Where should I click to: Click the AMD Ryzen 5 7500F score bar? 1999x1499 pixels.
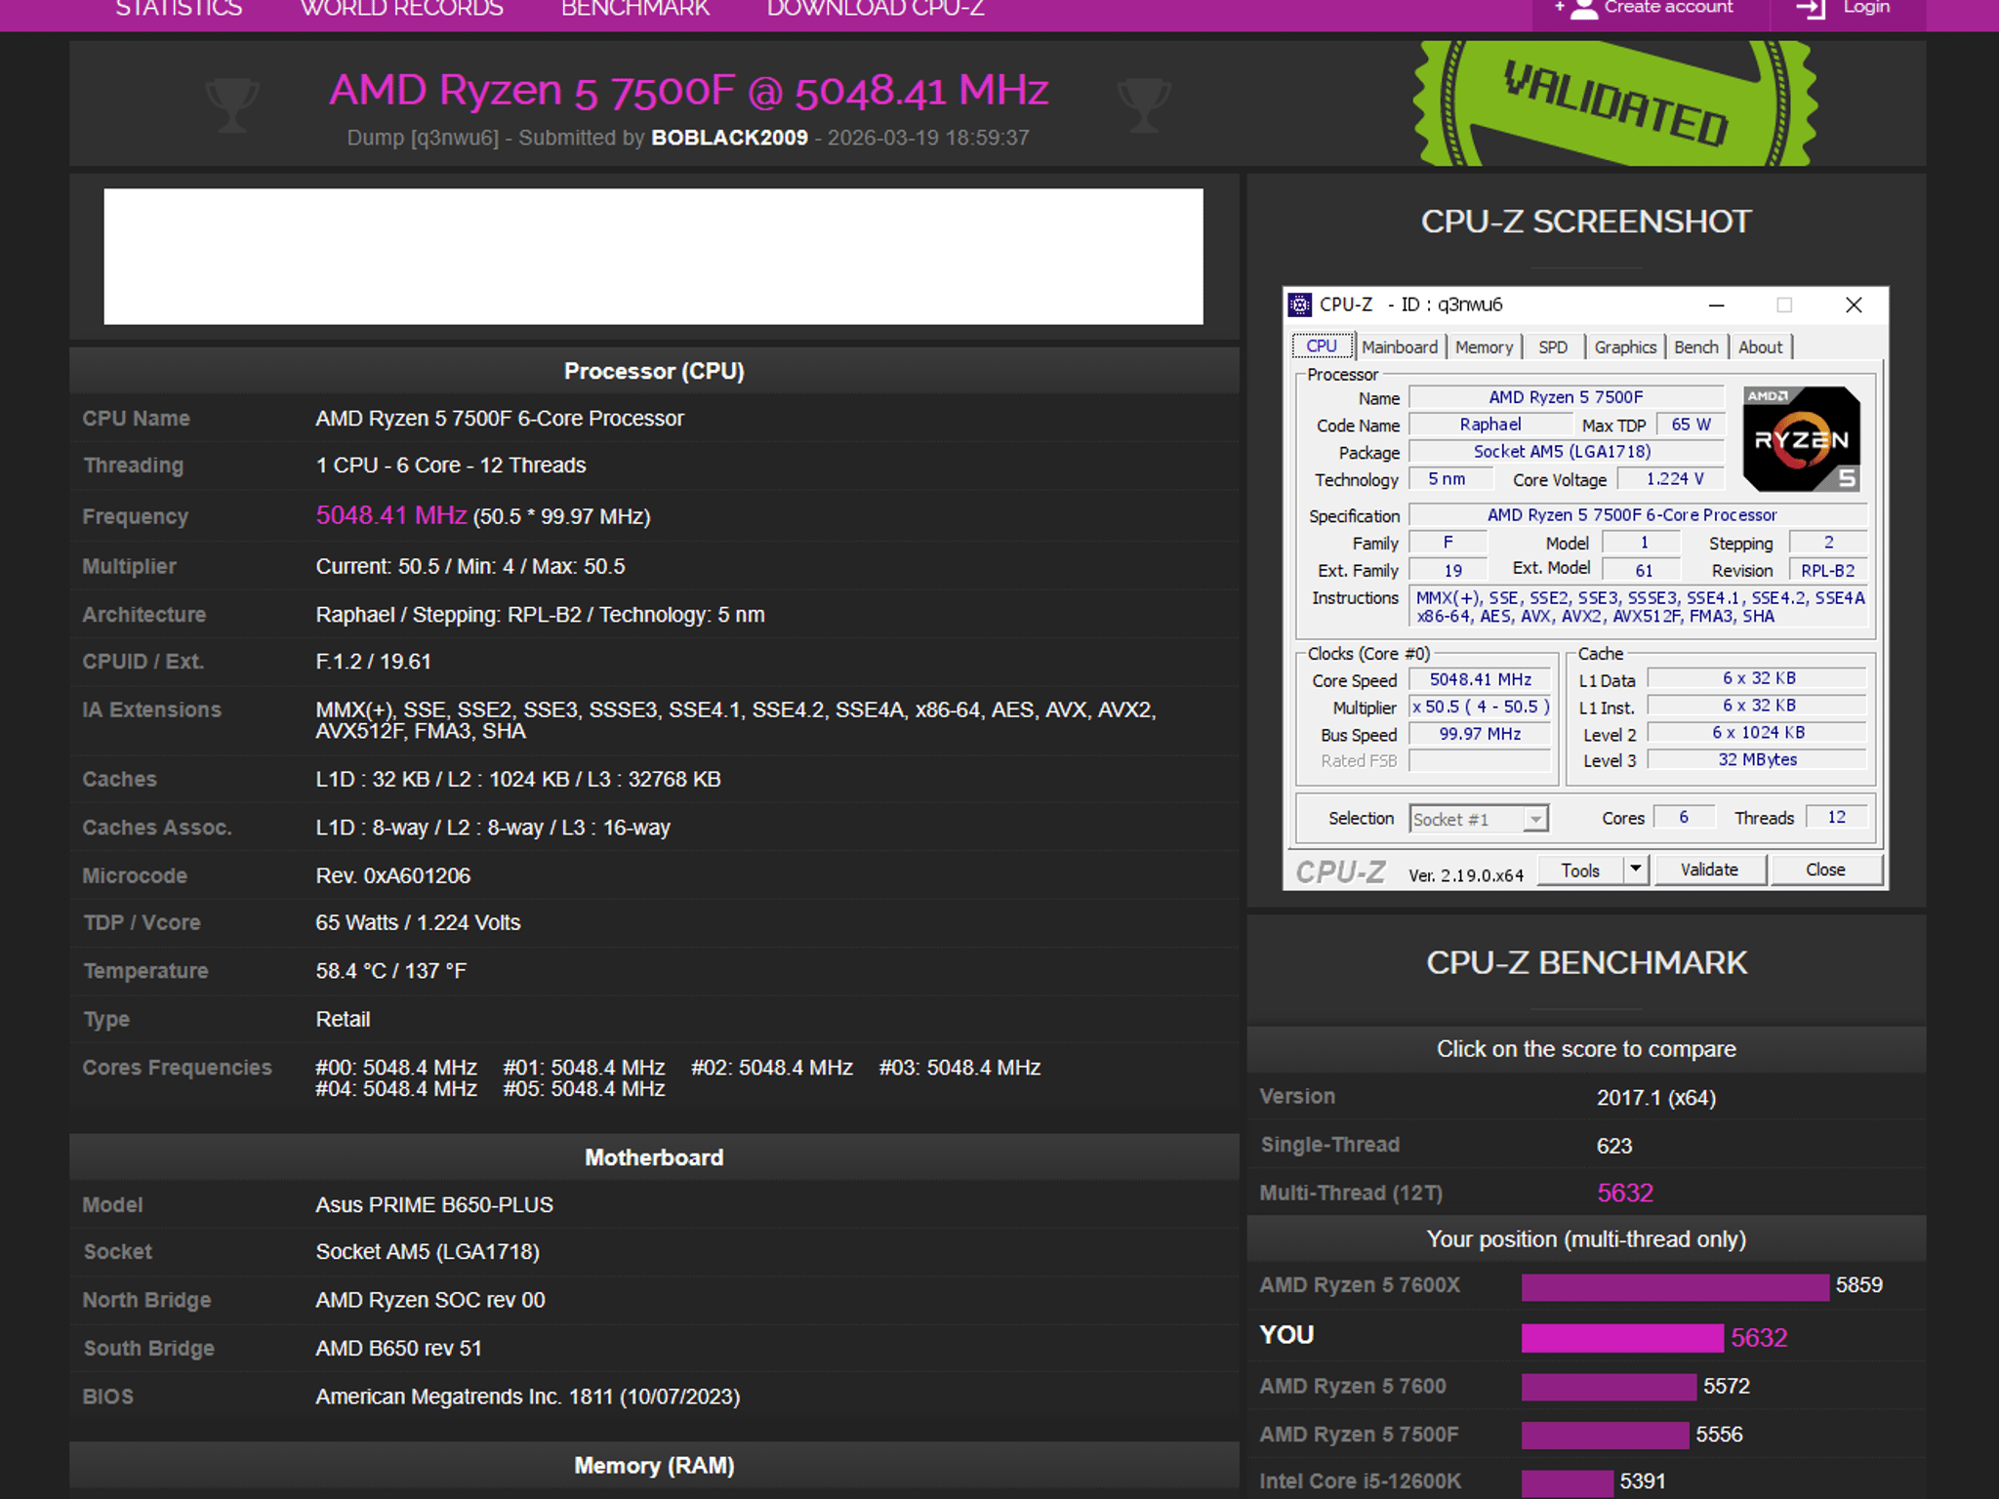click(1605, 1435)
